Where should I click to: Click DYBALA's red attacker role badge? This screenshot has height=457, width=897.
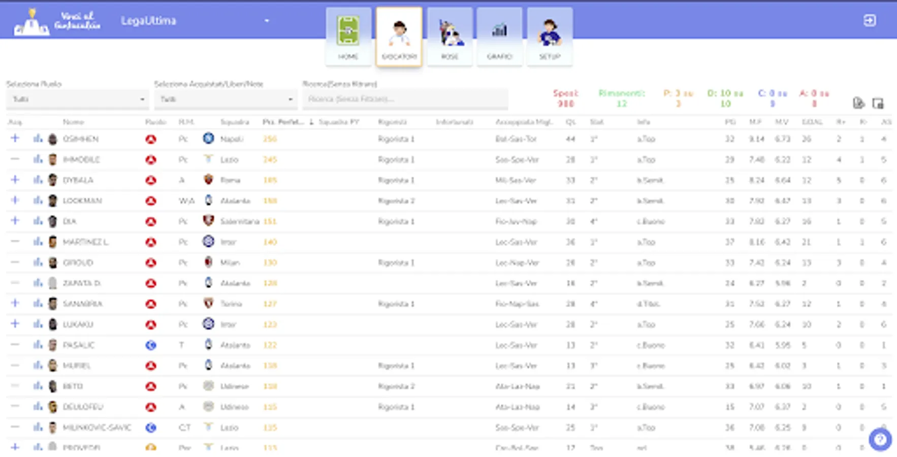[151, 180]
